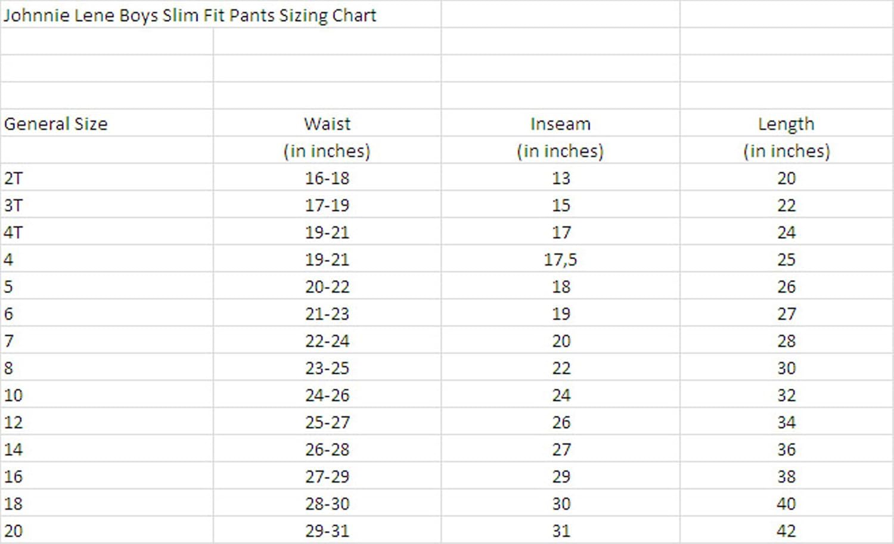This screenshot has height=544, width=894.
Task: Click the 2T size row label
Action: (x=13, y=178)
